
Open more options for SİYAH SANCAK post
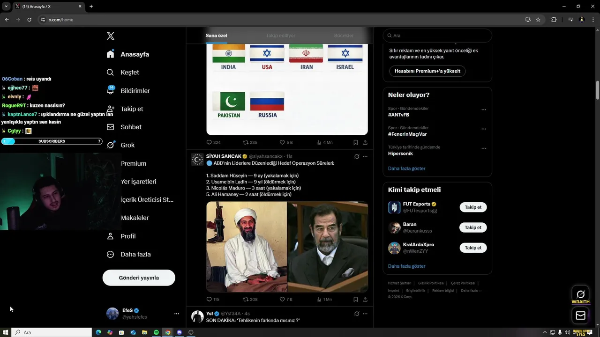(x=365, y=156)
